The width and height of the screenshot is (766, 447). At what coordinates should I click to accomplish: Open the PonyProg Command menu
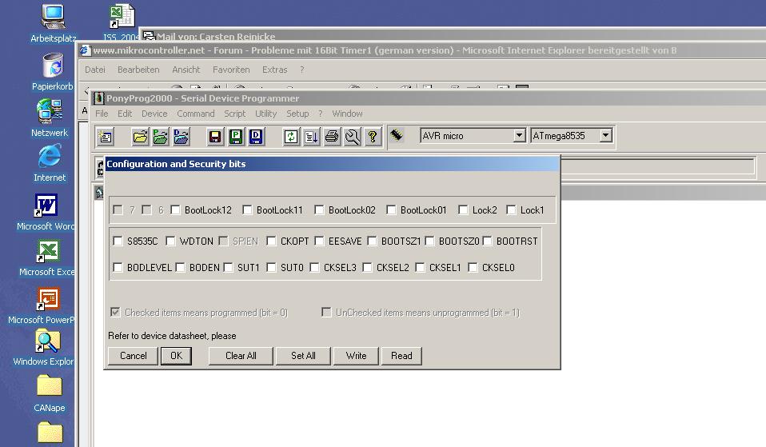point(195,114)
